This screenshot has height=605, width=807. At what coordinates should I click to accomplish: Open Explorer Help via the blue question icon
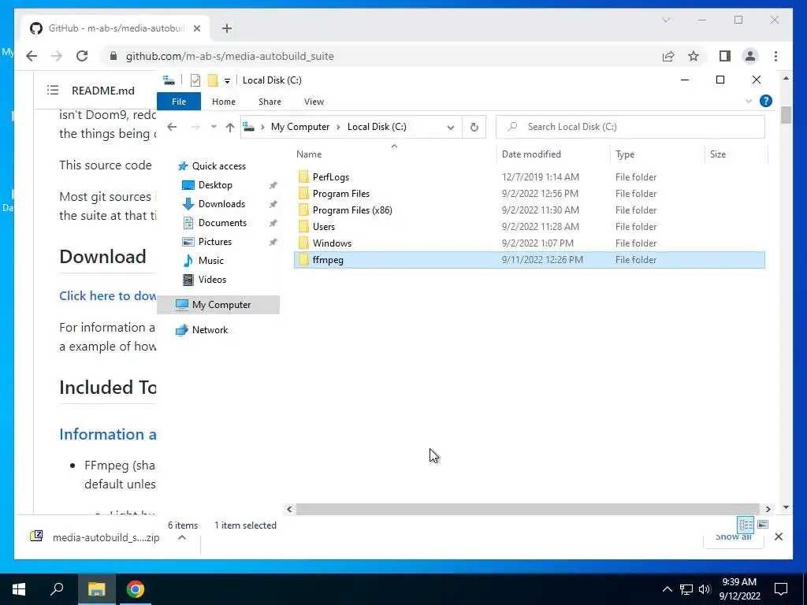point(766,102)
